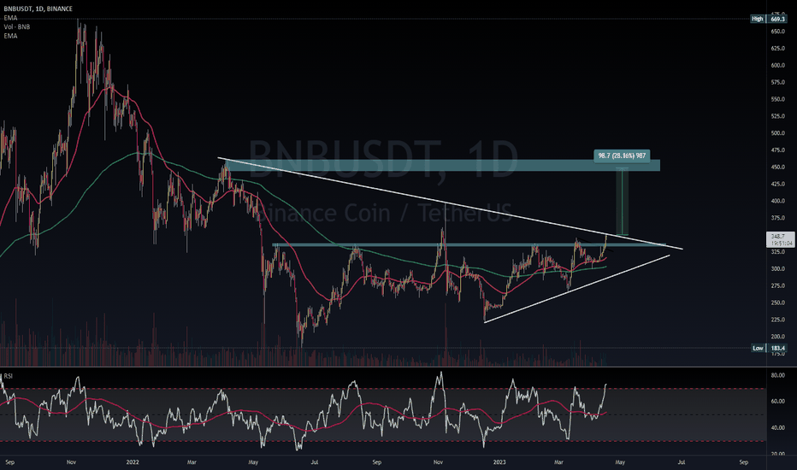The image size is (797, 470).
Task: Click the 40.00 RSI scale value
Action: [x=777, y=428]
